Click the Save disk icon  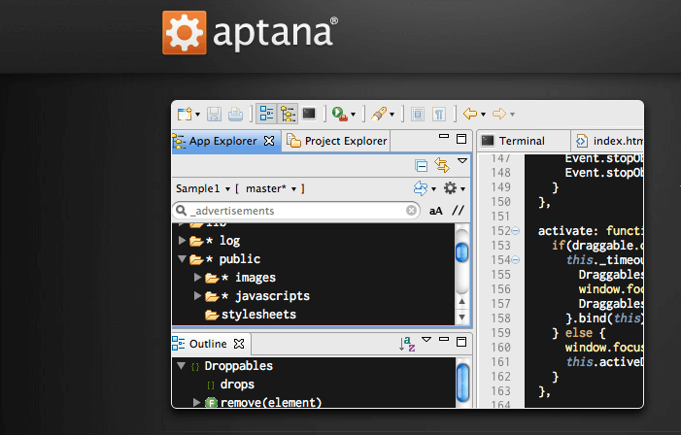(214, 115)
